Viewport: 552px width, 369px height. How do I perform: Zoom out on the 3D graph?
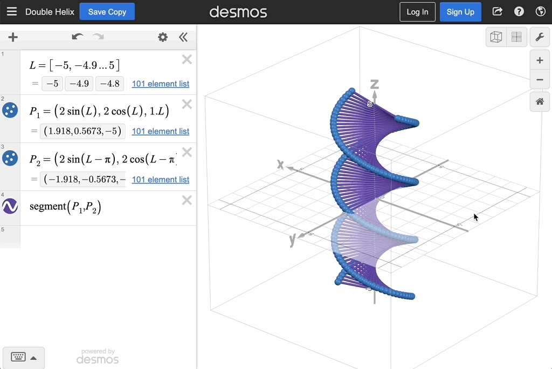[x=540, y=80]
